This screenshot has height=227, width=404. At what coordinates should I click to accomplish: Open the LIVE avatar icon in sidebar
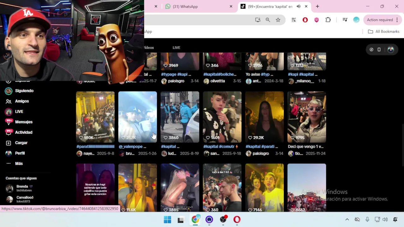click(9, 112)
